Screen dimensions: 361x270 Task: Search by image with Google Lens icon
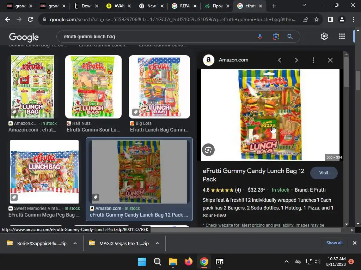(276, 37)
